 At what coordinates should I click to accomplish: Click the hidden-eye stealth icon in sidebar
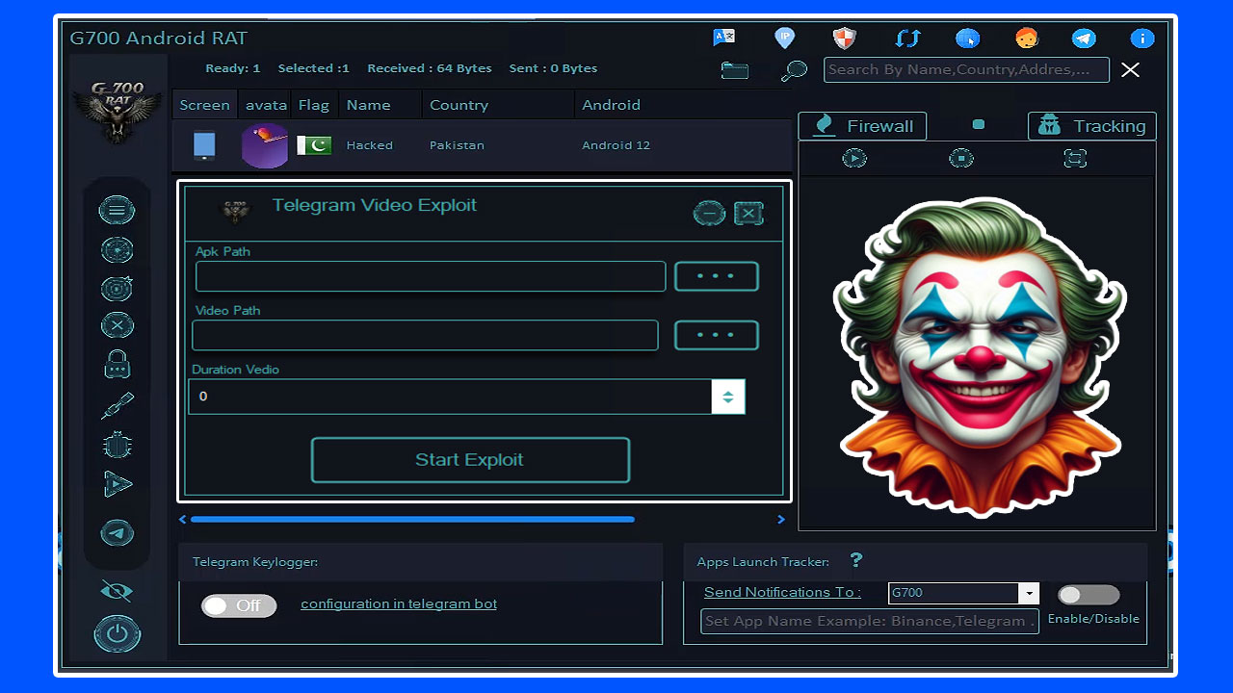point(116,591)
